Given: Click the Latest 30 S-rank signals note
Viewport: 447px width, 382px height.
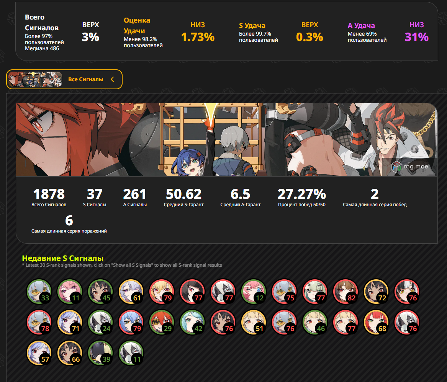Looking at the screenshot, I should click(122, 265).
